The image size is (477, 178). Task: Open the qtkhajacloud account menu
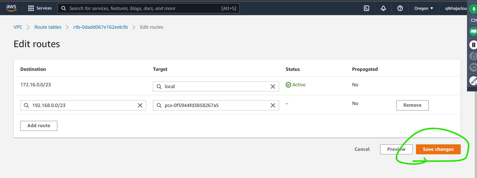(x=456, y=8)
